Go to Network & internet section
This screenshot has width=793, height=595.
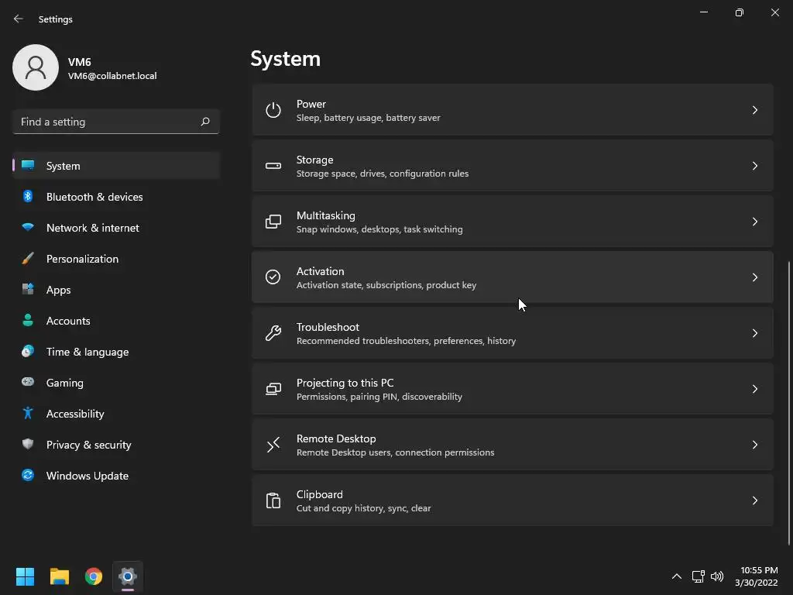93,228
